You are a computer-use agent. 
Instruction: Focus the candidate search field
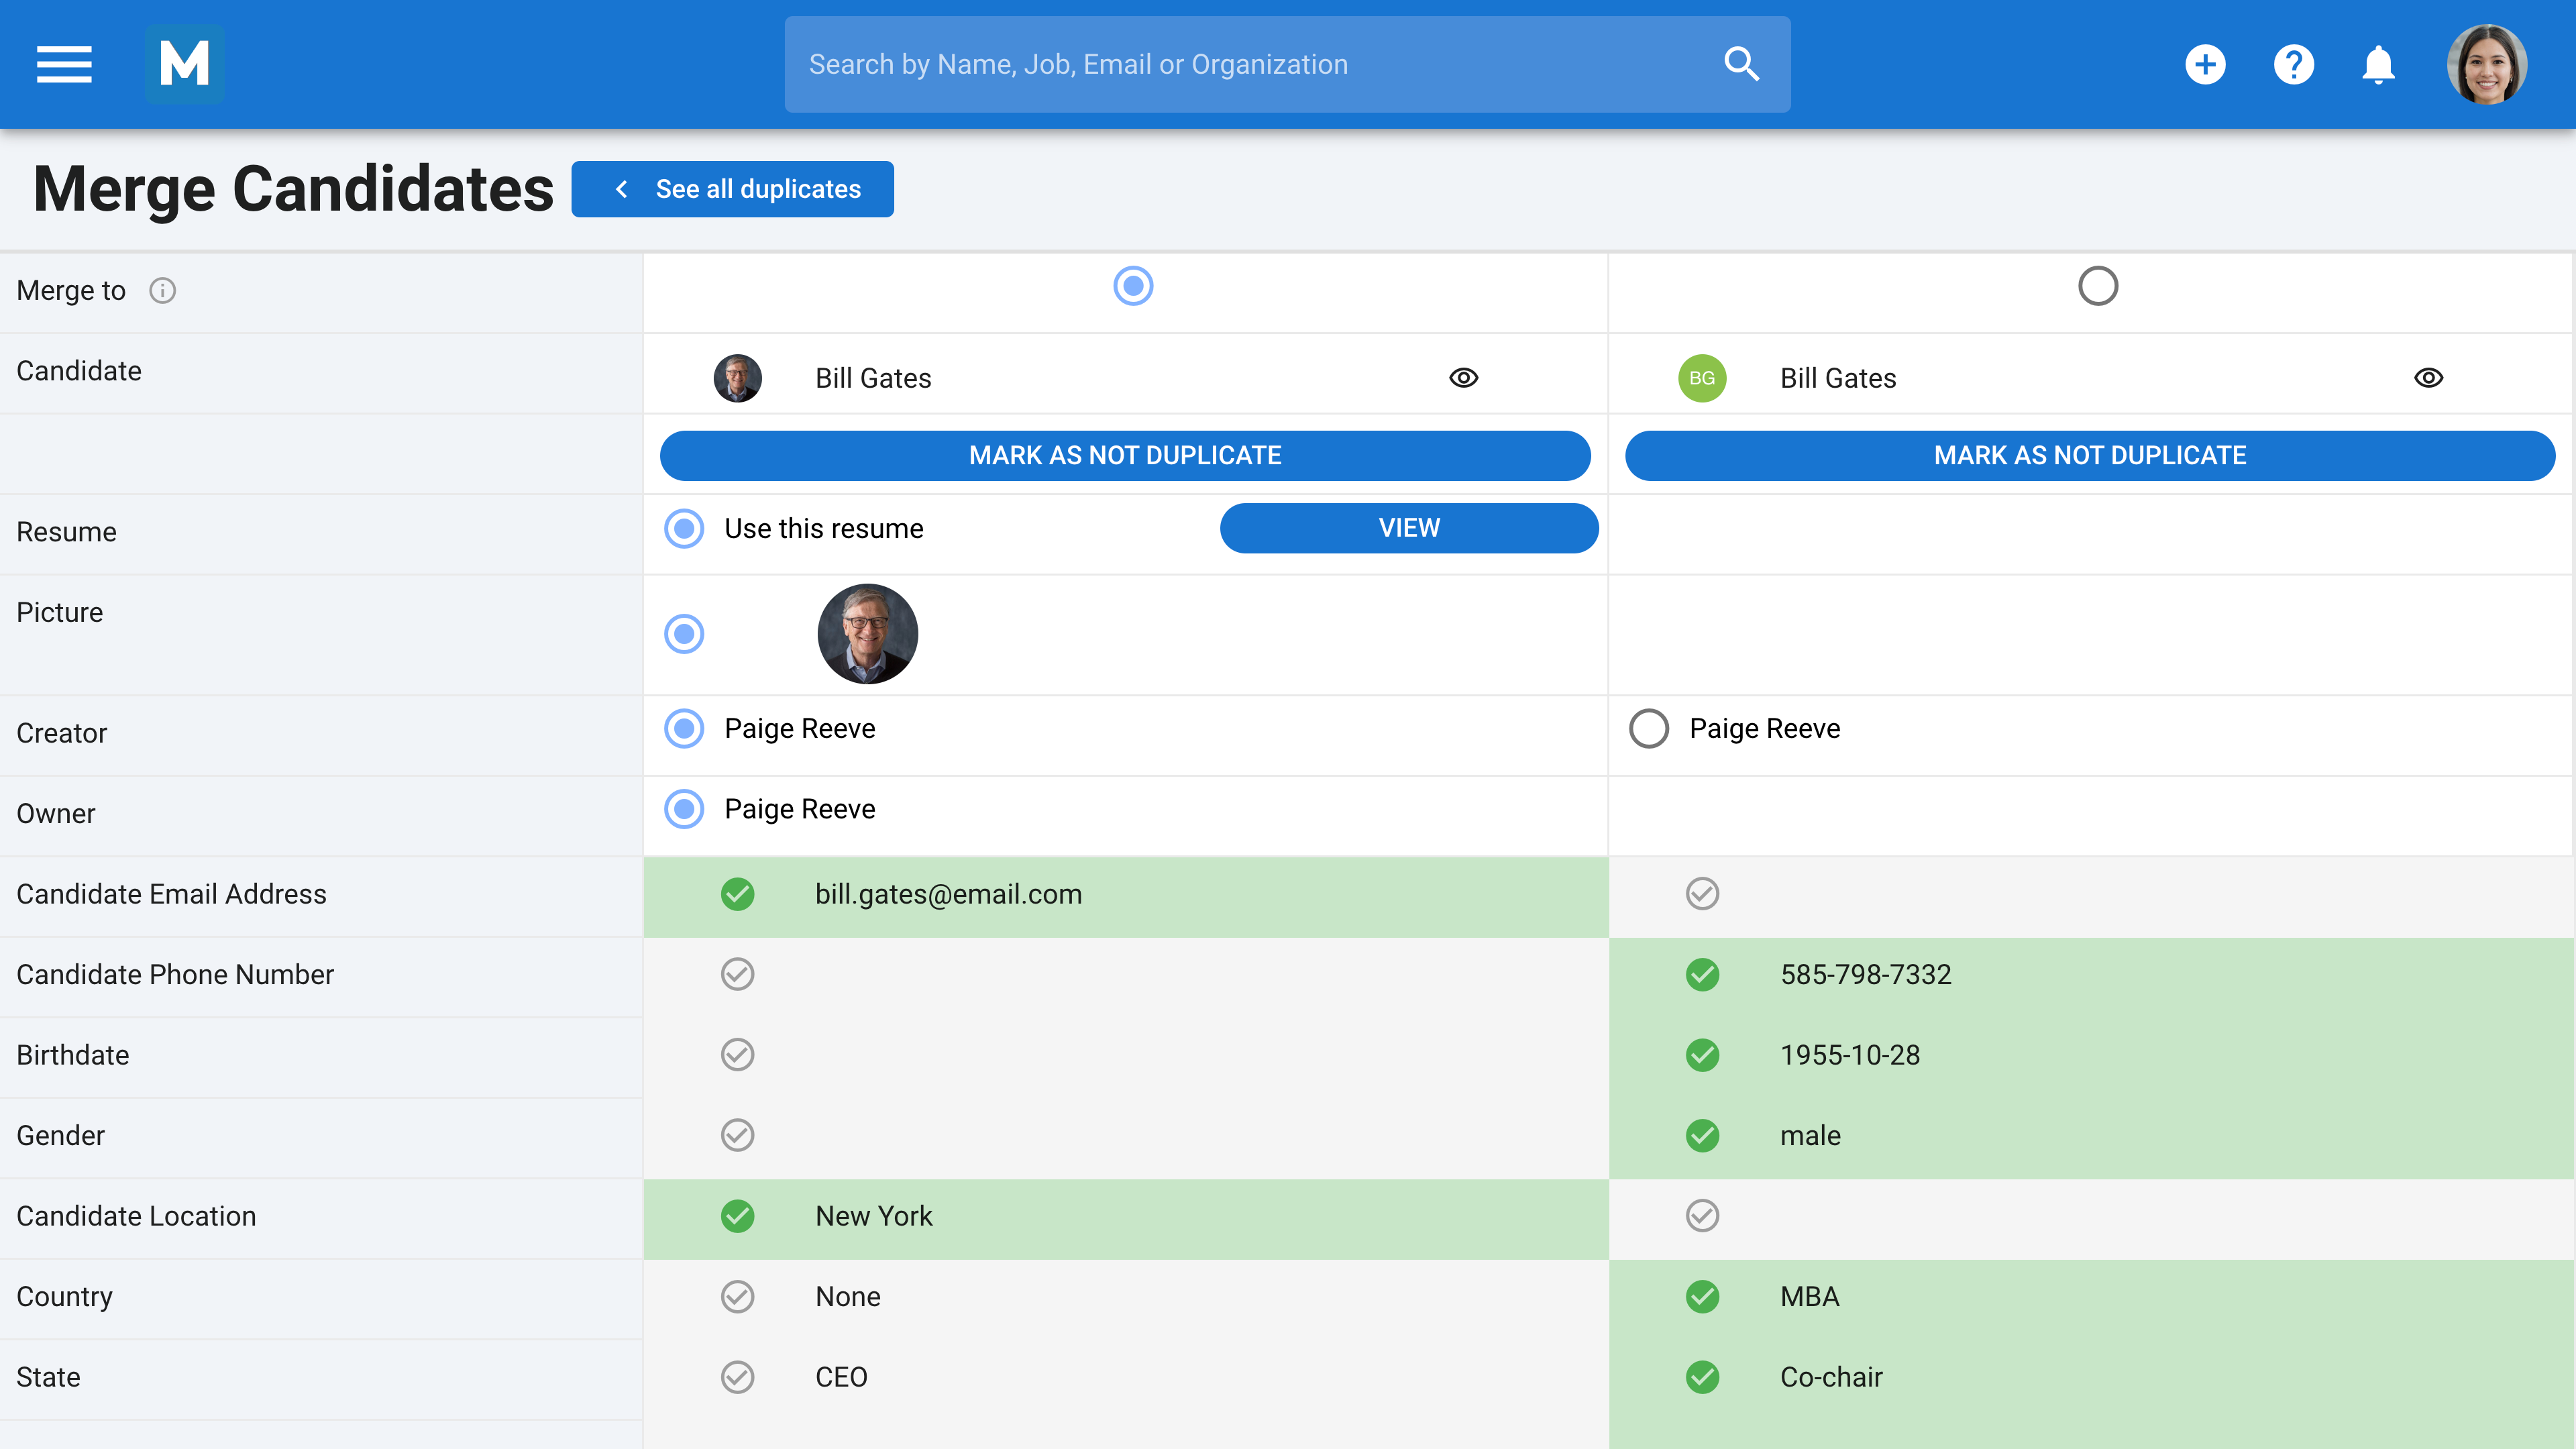pyautogui.click(x=1250, y=64)
